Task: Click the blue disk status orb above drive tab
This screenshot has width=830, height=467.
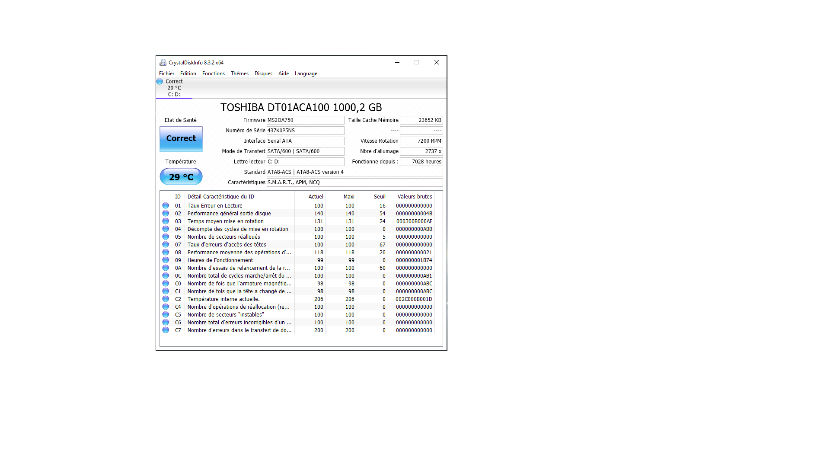Action: coord(160,81)
